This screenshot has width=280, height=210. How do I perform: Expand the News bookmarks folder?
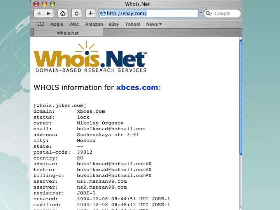154,24
